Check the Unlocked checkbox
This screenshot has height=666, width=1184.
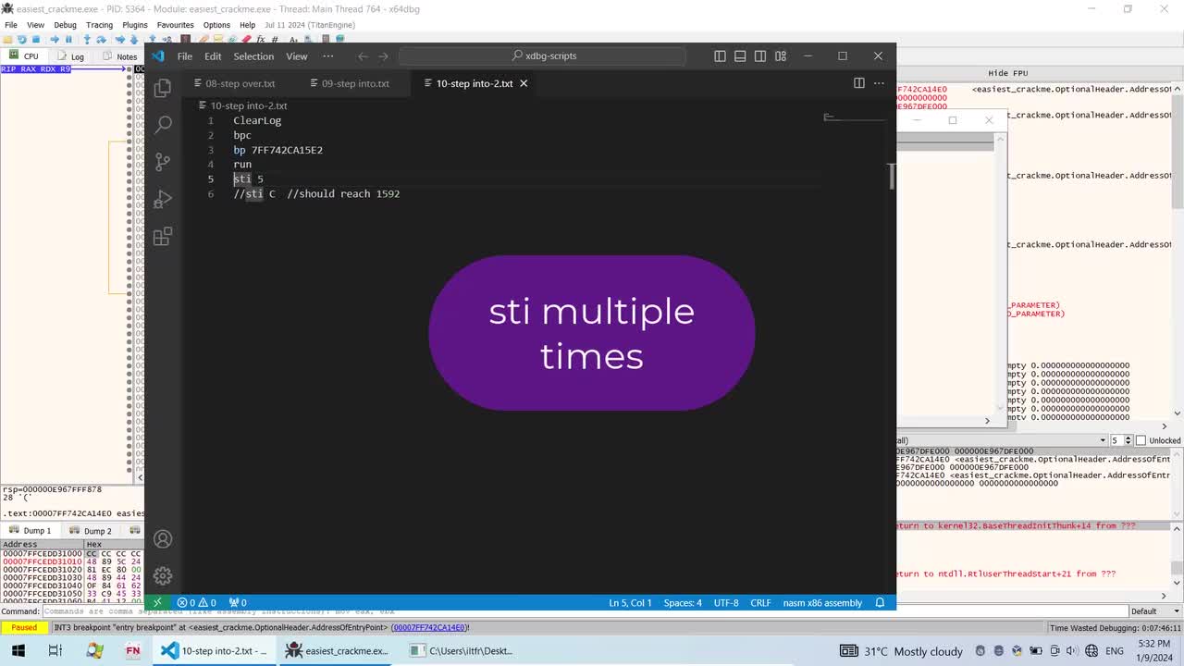pos(1141,440)
